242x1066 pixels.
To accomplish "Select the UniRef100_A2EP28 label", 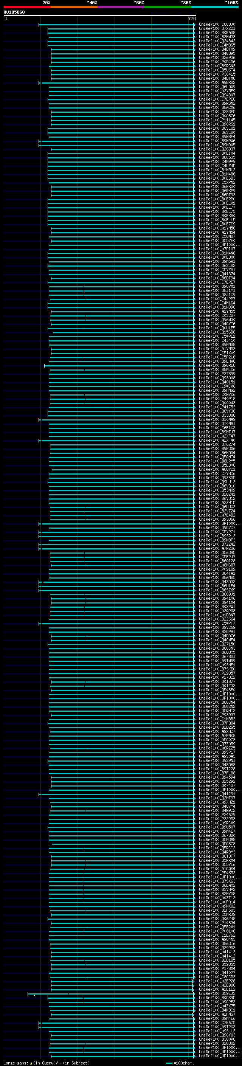I will (217, 982).
